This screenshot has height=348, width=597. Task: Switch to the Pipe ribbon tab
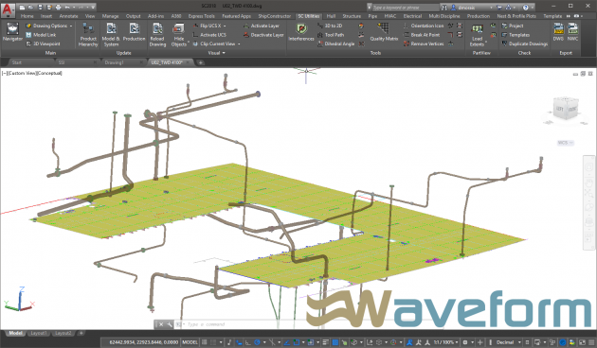[372, 16]
